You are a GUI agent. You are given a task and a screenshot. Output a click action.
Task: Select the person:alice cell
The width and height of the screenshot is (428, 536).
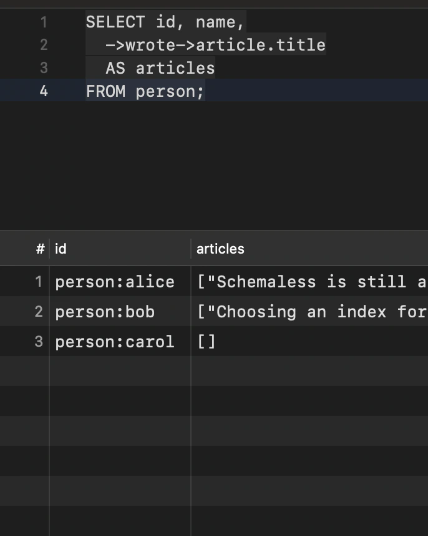pos(120,282)
